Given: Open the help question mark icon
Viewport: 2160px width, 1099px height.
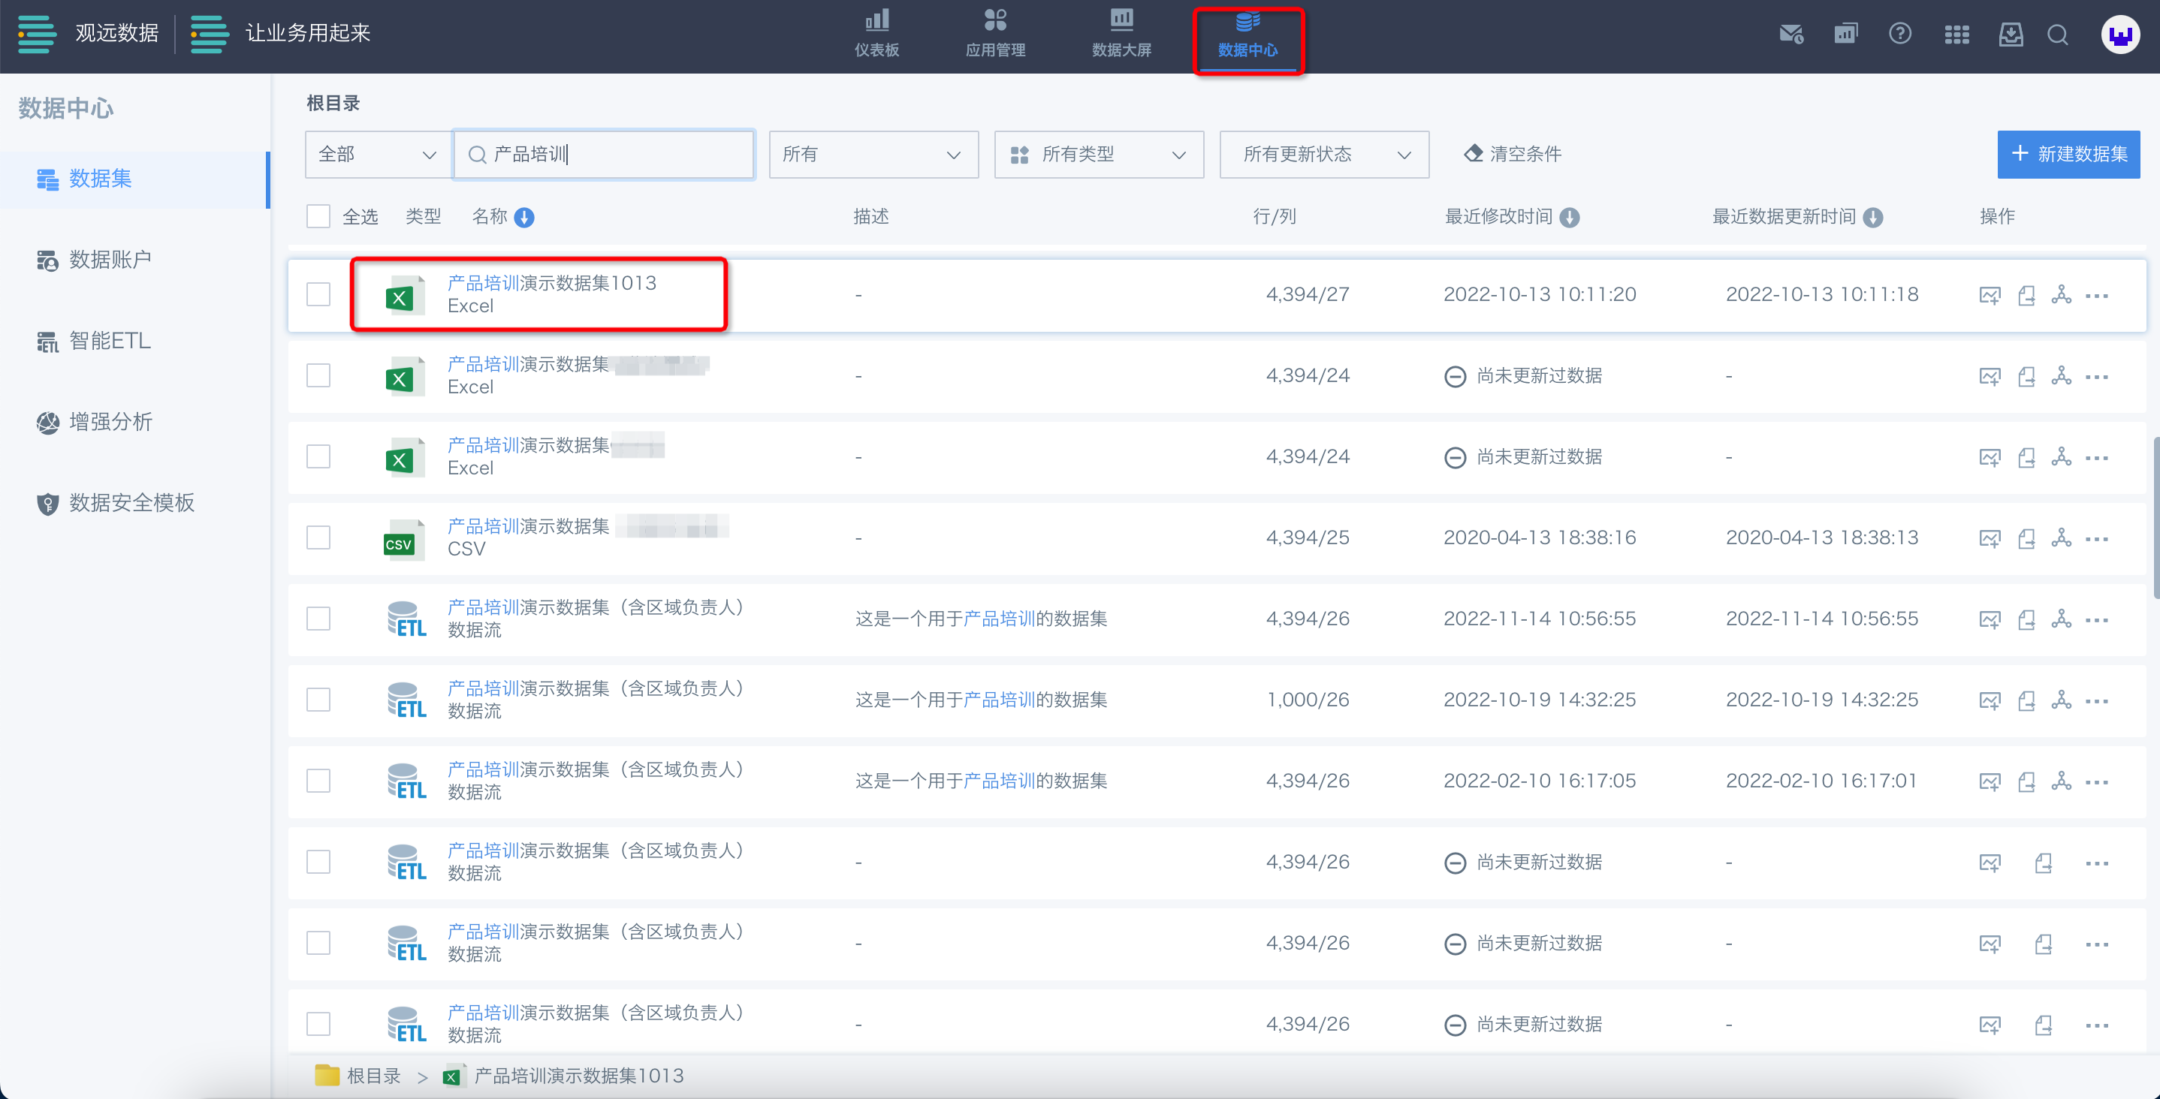Looking at the screenshot, I should (1900, 35).
